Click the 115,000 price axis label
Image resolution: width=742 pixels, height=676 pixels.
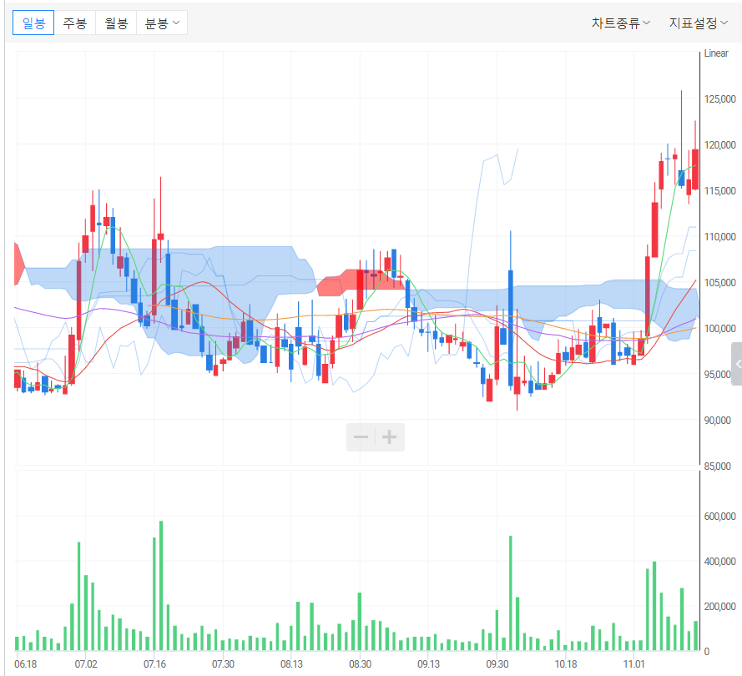(719, 190)
